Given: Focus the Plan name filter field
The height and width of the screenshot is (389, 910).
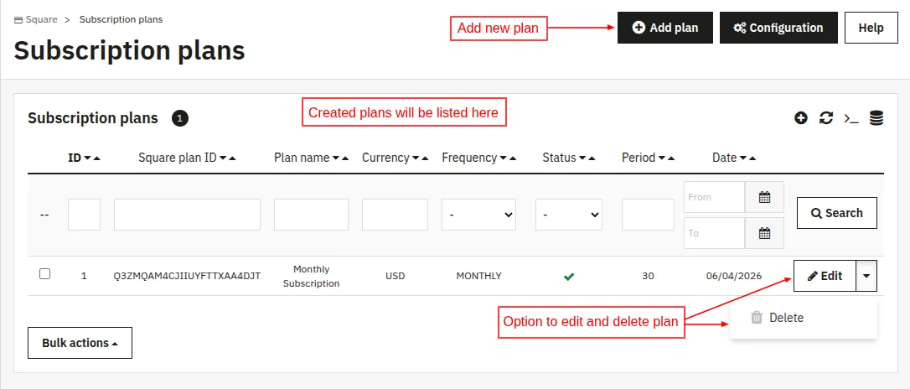Looking at the screenshot, I should (311, 215).
